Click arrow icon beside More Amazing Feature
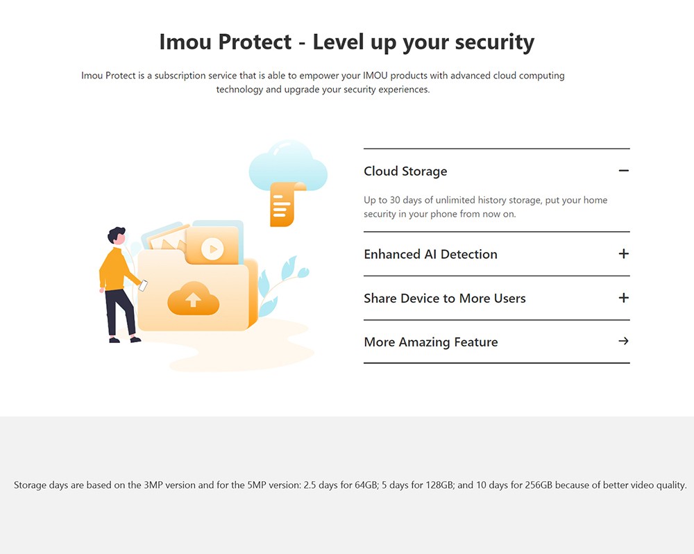The height and width of the screenshot is (554, 694). pos(623,342)
